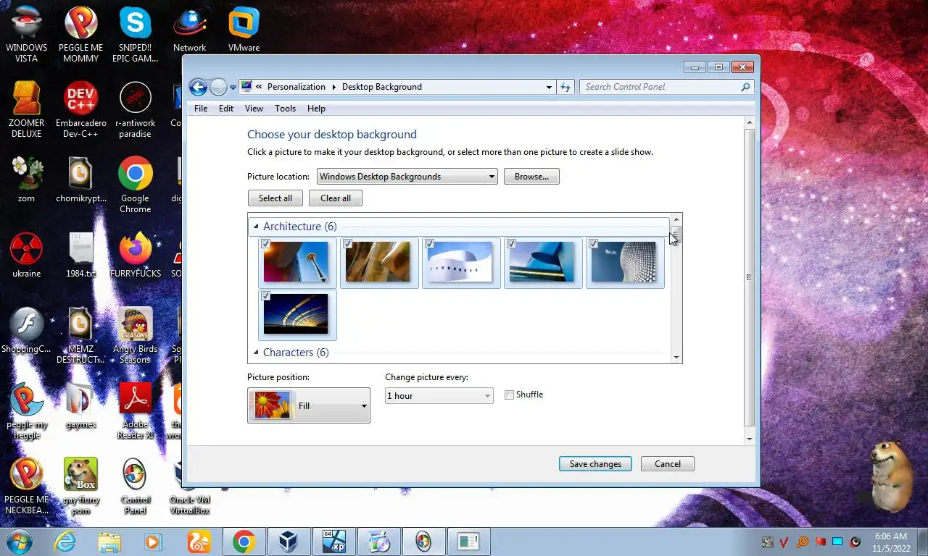
Task: Open the Help menu
Action: (x=316, y=109)
